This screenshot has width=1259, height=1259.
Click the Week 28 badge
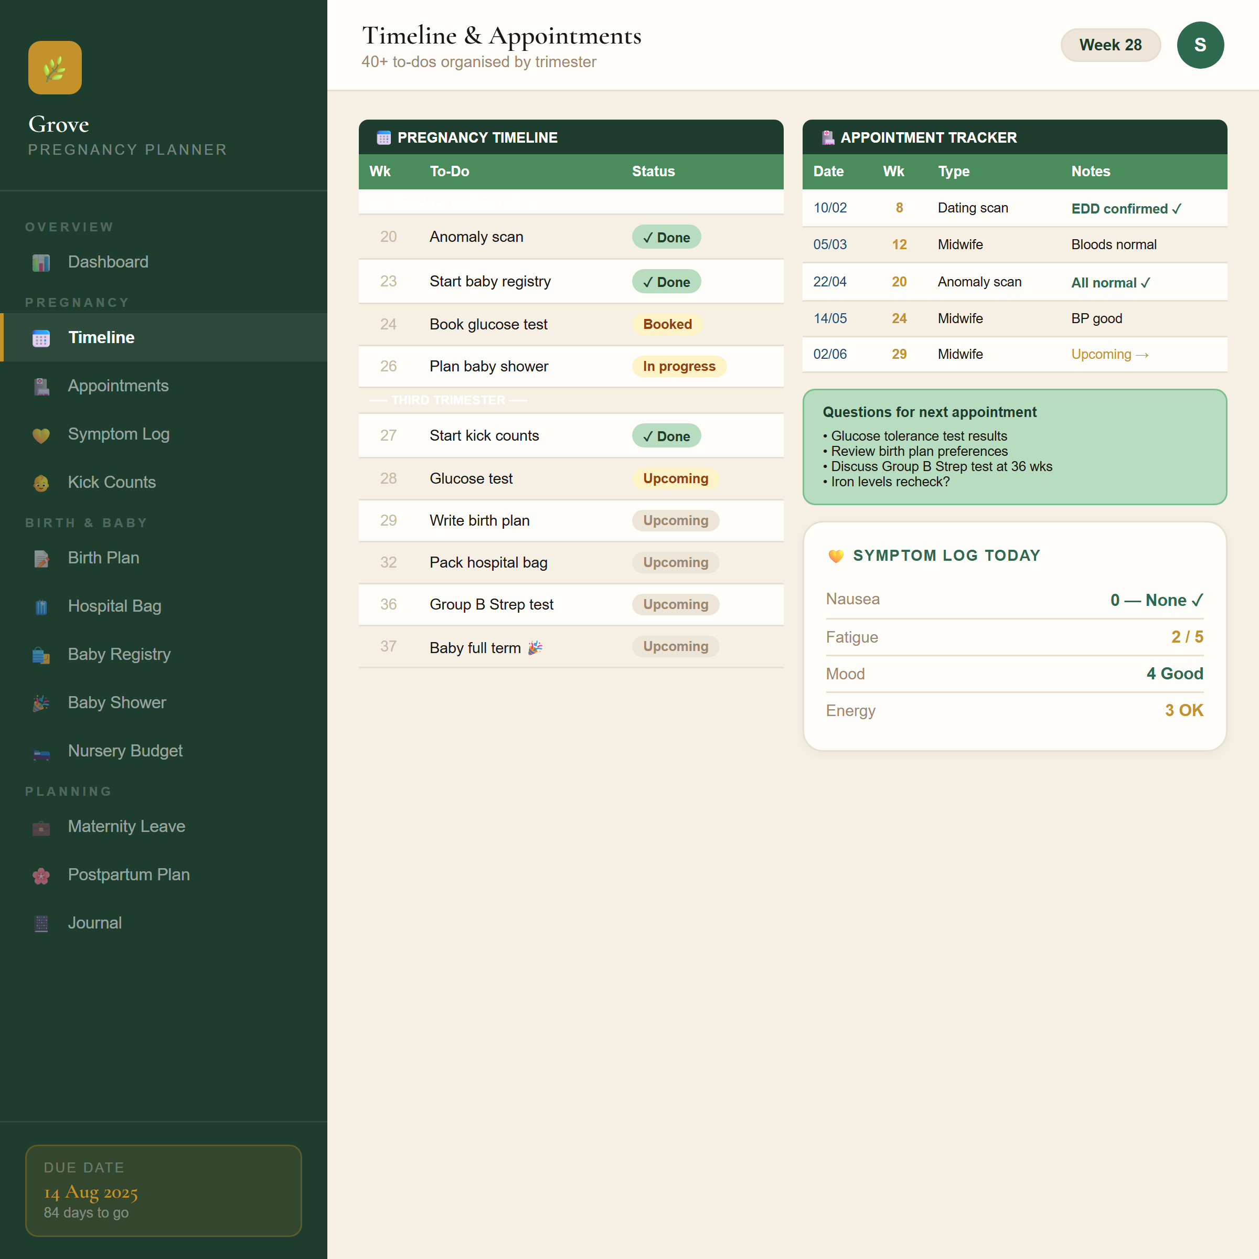[1111, 45]
